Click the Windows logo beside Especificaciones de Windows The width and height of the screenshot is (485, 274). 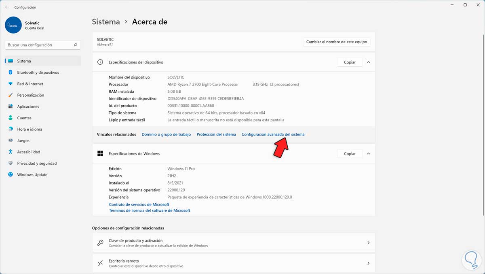[x=100, y=154]
